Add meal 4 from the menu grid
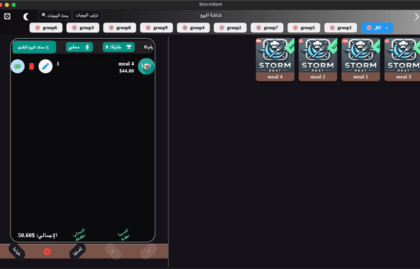Screen dimensions: 420x269 pos(275,59)
